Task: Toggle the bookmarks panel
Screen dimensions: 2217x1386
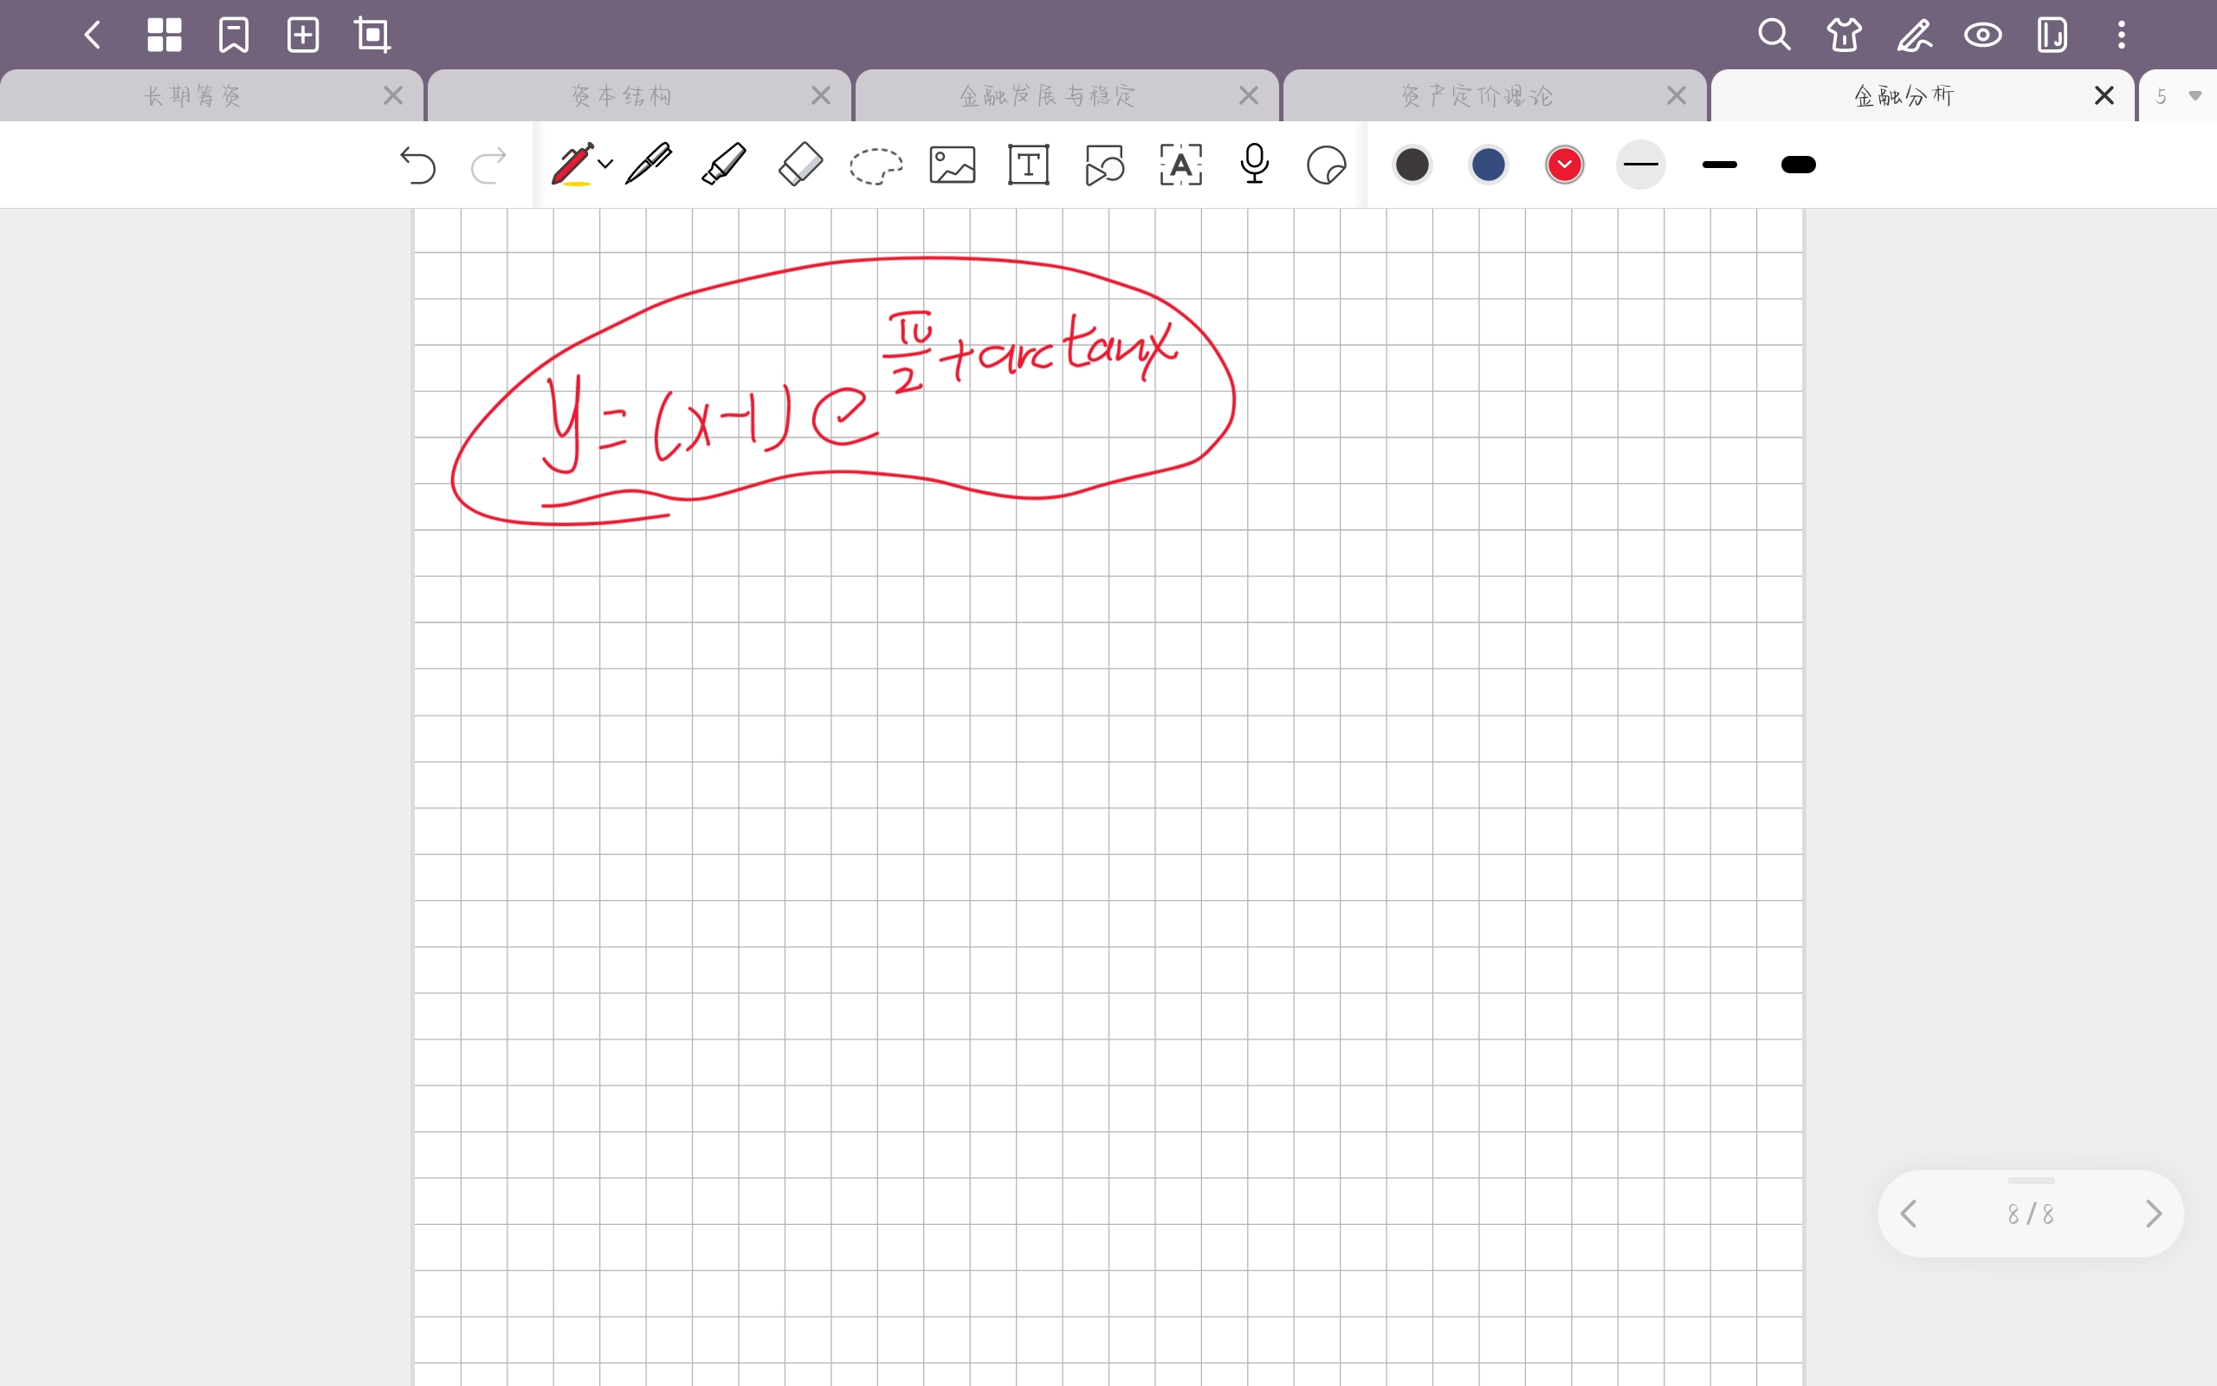Action: point(233,35)
